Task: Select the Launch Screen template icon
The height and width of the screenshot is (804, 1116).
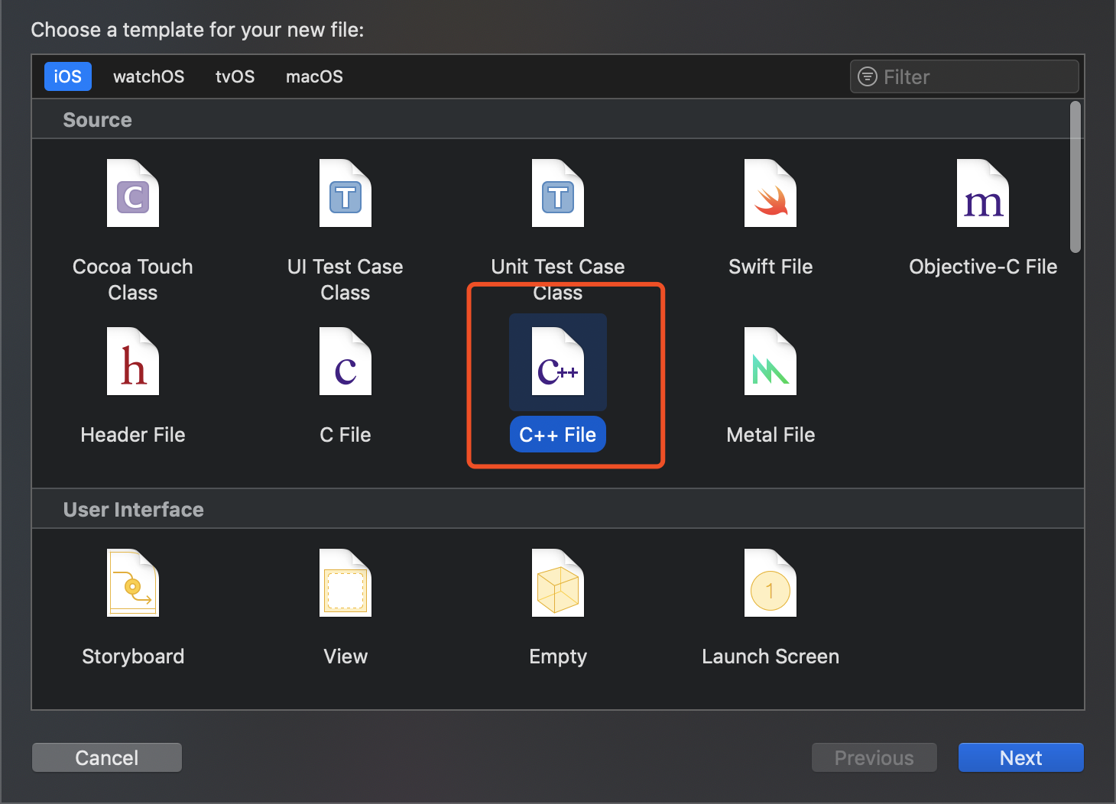Action: [770, 583]
